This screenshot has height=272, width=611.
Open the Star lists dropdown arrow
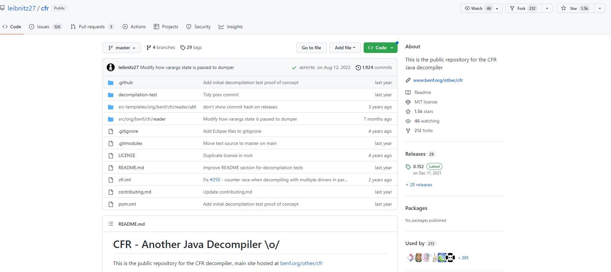(600, 8)
